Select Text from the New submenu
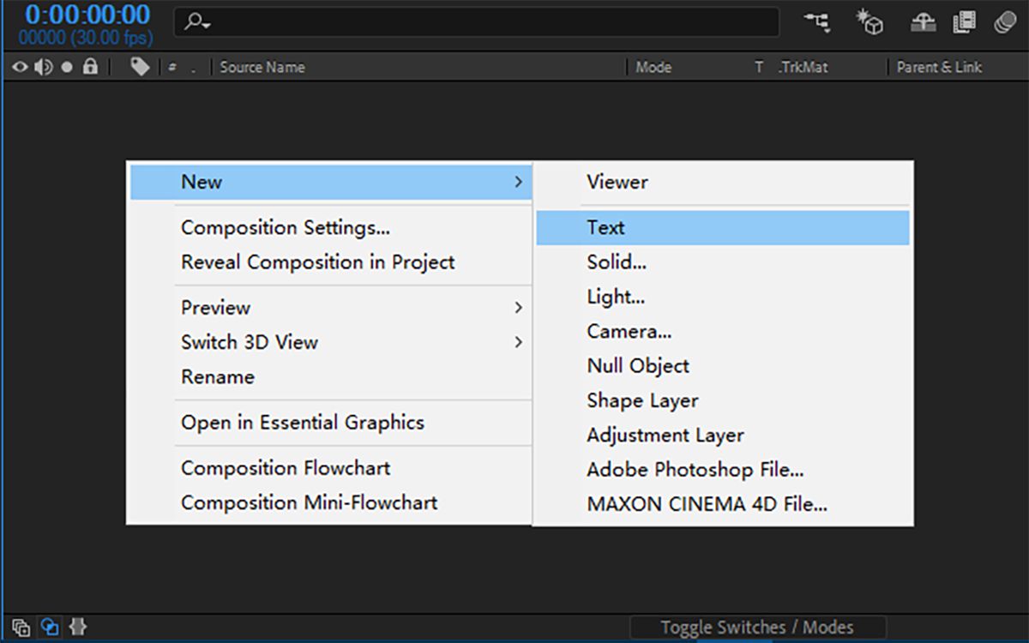 coord(605,228)
